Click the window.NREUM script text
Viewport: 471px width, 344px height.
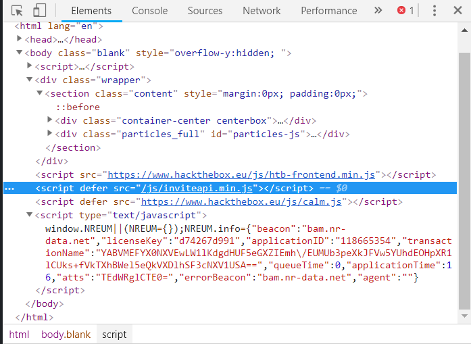tap(249, 253)
